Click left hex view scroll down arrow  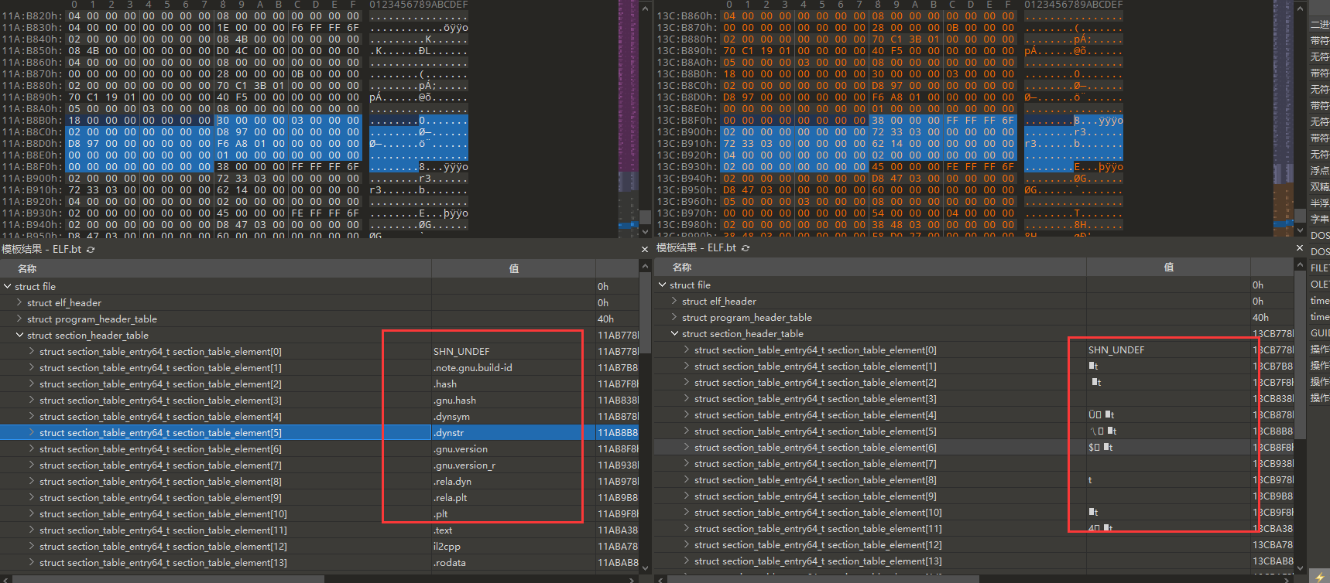[x=645, y=230]
